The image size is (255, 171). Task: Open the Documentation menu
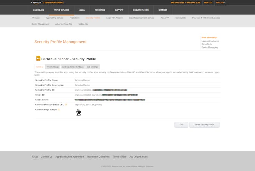pos(141,10)
